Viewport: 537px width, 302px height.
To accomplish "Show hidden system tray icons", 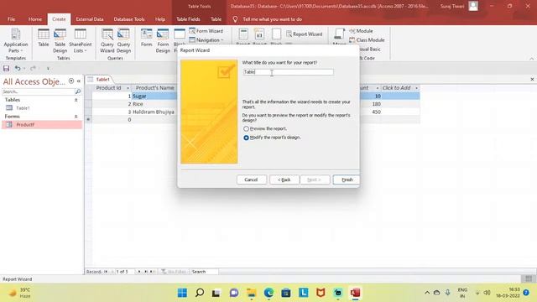I will point(427,293).
